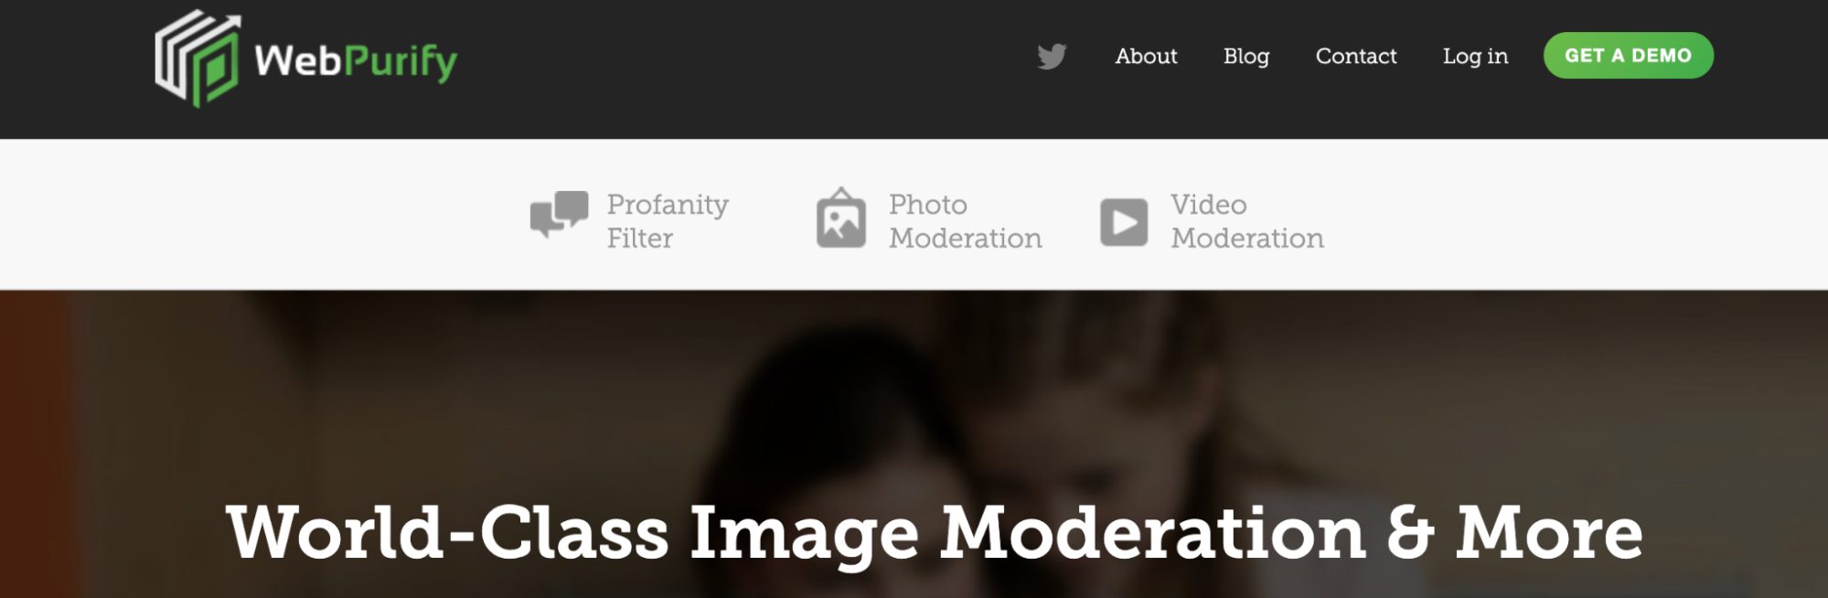1828x598 pixels.
Task: Click the green 'Purify' part of logo
Action: click(x=400, y=63)
